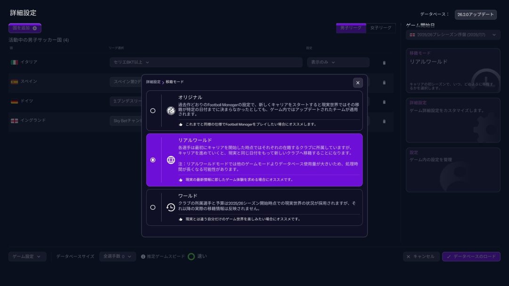
Task: Select the オリジナル radio button
Action: point(153,111)
